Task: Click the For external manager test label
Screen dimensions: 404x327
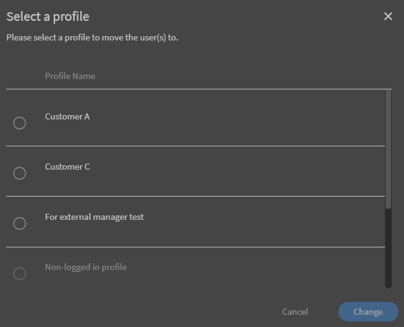Action: (94, 217)
